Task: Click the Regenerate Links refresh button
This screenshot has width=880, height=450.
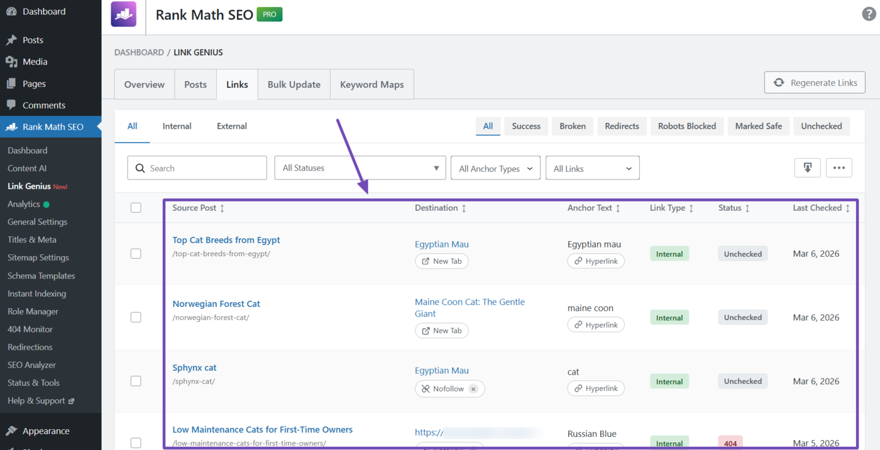Action: click(x=815, y=83)
